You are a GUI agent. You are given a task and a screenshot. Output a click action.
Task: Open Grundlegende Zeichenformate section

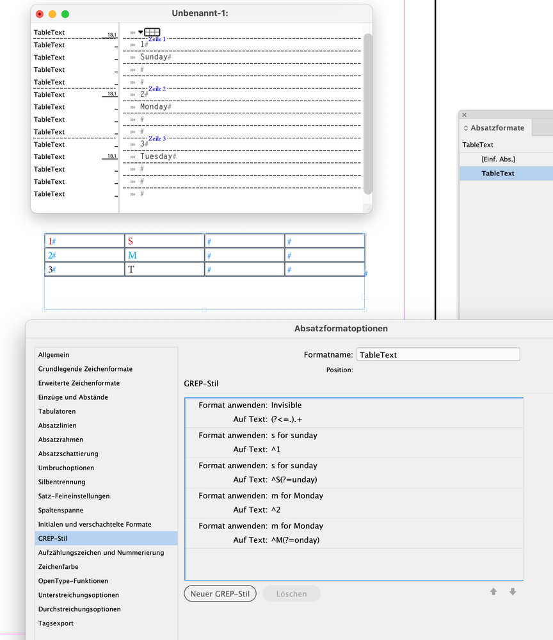pos(106,369)
